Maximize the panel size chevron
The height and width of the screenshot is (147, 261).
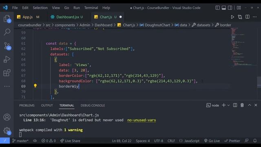tap(249, 105)
